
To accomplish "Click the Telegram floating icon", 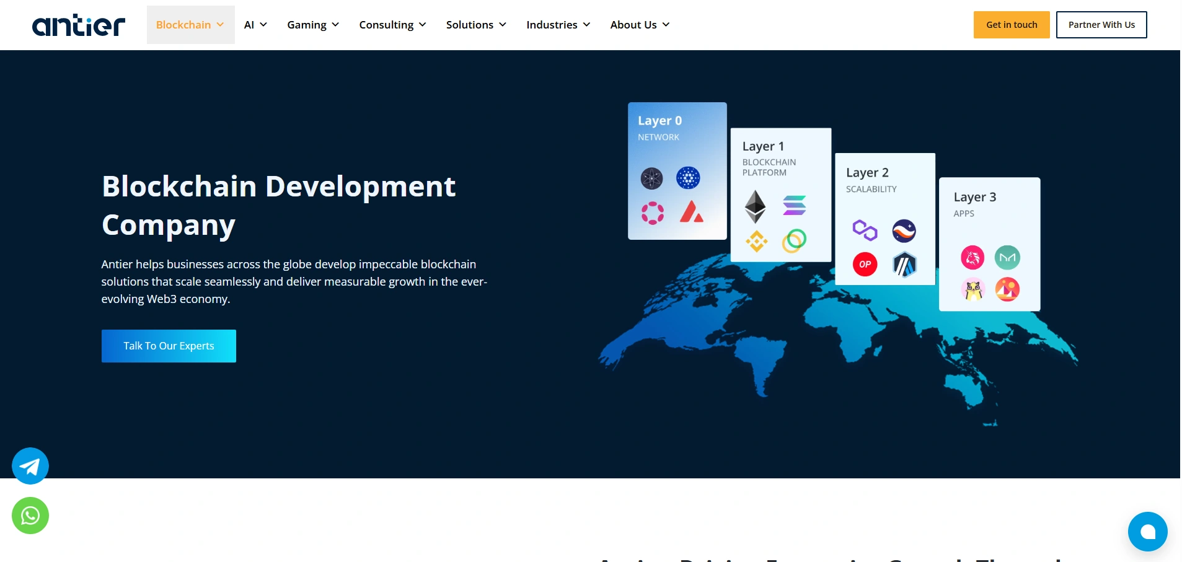I will coord(30,466).
